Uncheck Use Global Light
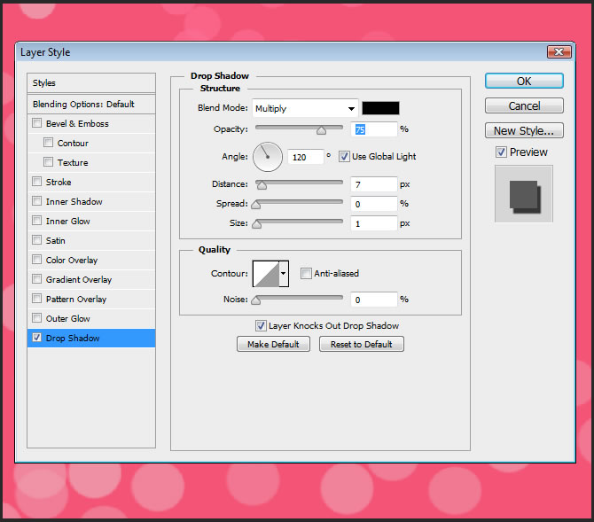 pos(344,157)
